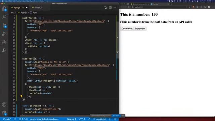Open the notifications bell in status bar

pyautogui.click(x=115, y=119)
